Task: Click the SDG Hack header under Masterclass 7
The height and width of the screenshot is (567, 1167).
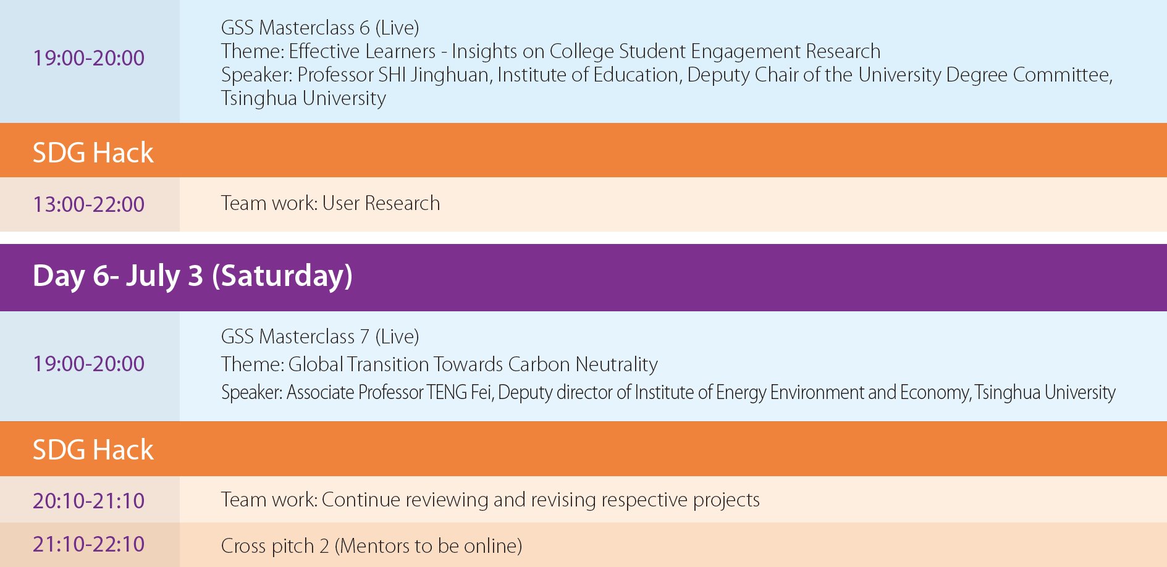Action: coord(93,450)
